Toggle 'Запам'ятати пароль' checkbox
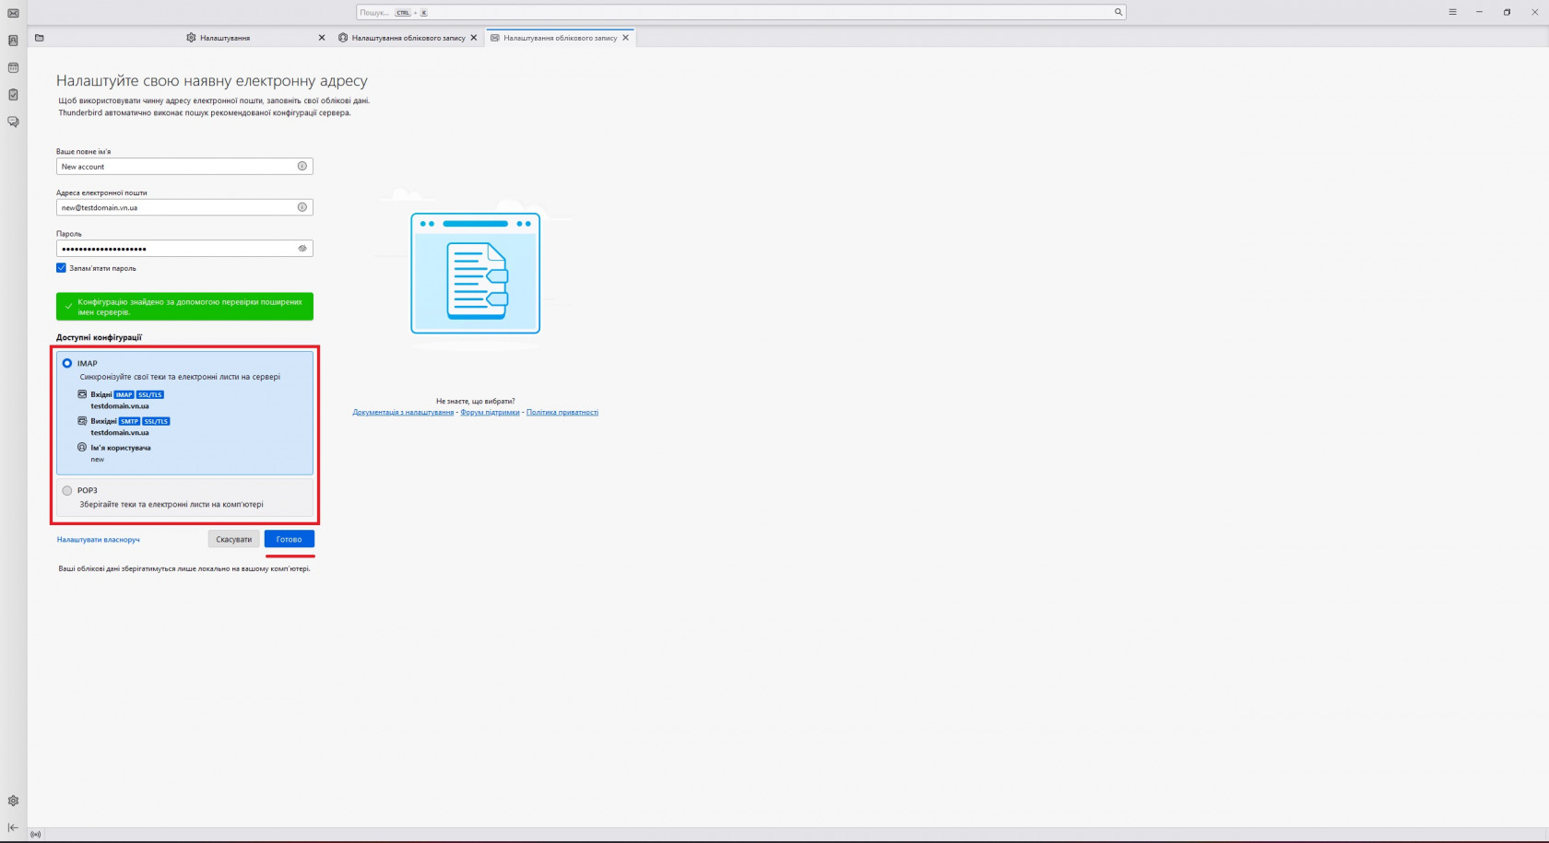 coord(62,268)
